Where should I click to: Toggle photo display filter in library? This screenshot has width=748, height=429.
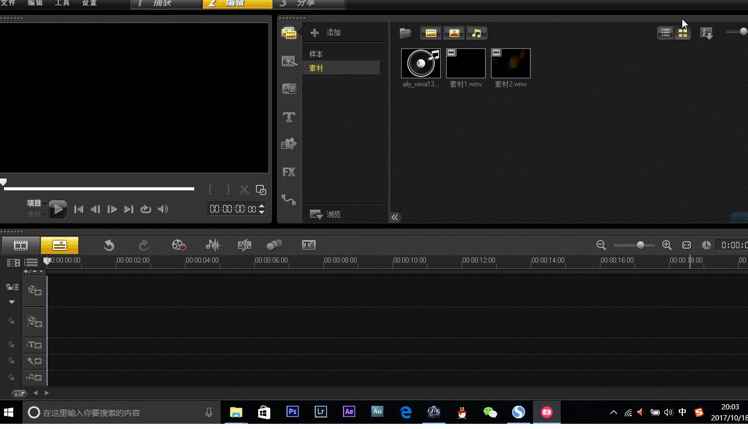tap(454, 33)
